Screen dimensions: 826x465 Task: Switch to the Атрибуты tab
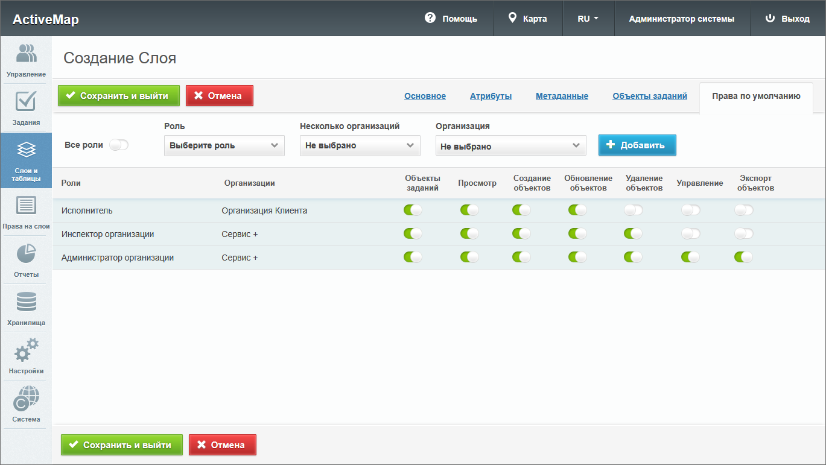tap(491, 96)
